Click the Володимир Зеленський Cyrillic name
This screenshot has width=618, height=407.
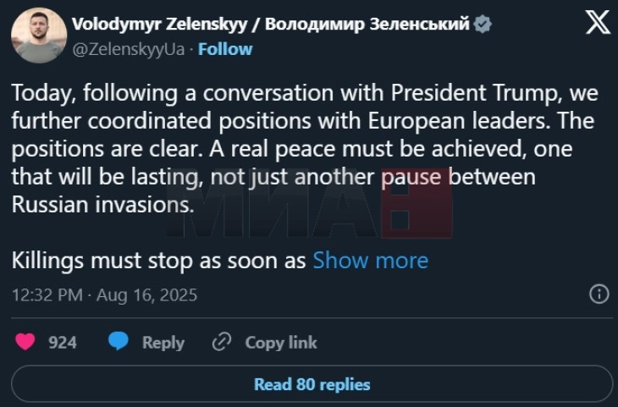[367, 25]
